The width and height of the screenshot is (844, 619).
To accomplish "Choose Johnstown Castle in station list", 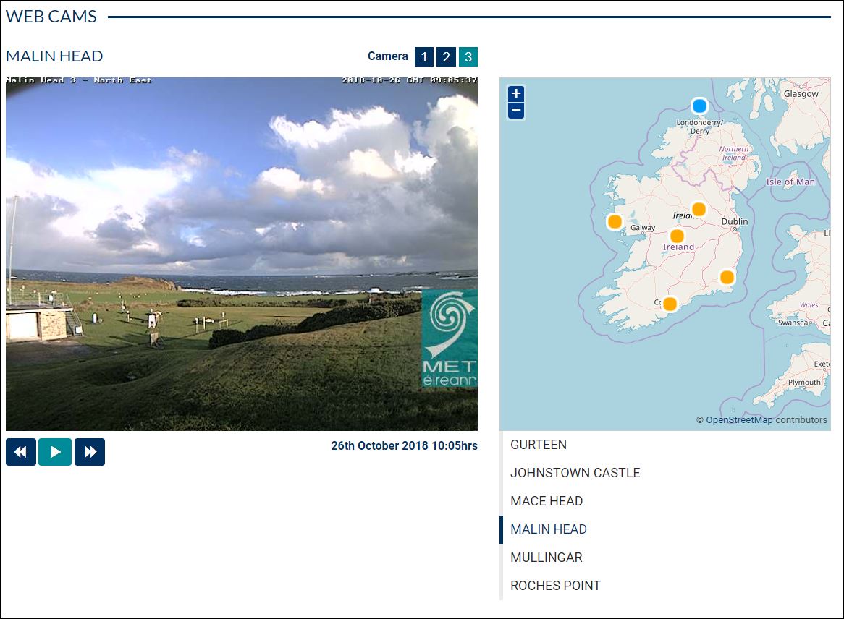I will (575, 473).
